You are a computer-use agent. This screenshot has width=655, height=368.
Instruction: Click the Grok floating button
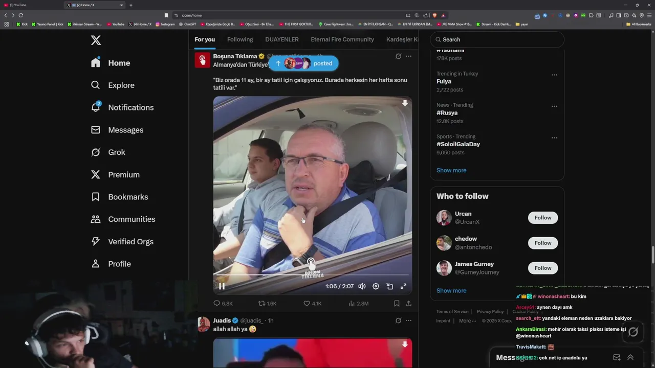pos(633,332)
